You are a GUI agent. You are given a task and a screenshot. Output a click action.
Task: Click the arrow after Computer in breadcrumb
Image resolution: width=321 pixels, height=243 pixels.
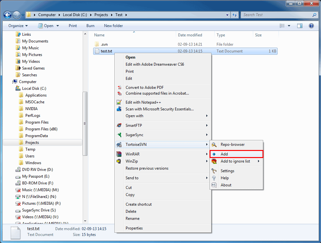(59, 15)
